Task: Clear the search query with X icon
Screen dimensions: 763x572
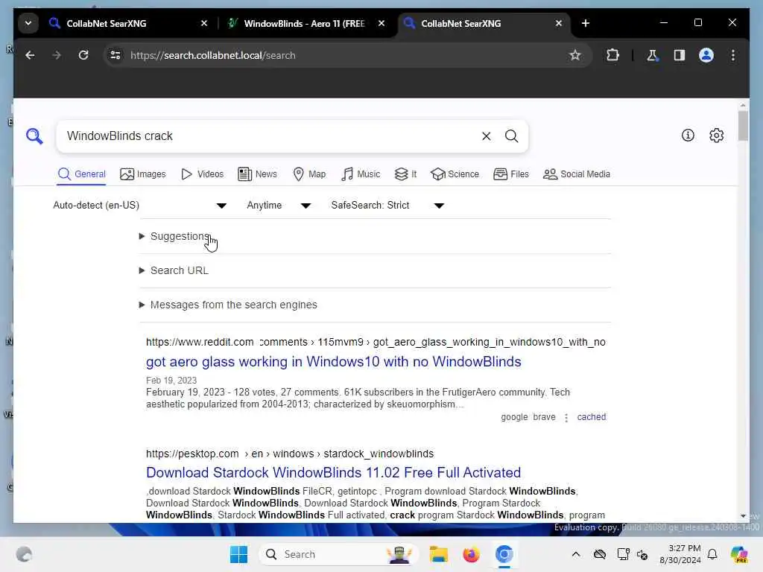Action: click(x=486, y=136)
